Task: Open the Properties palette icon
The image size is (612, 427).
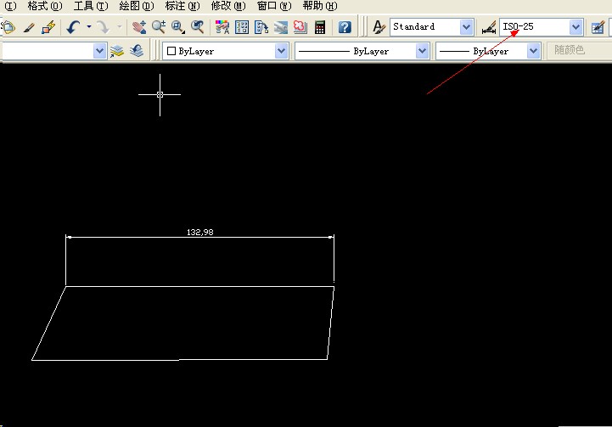Action: 222,27
